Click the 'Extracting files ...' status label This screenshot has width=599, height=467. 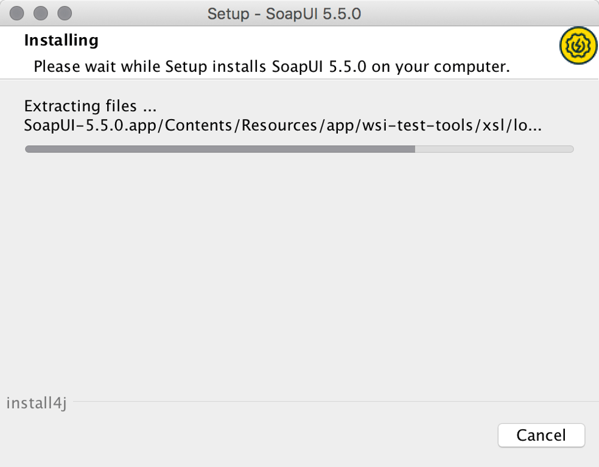coord(90,106)
